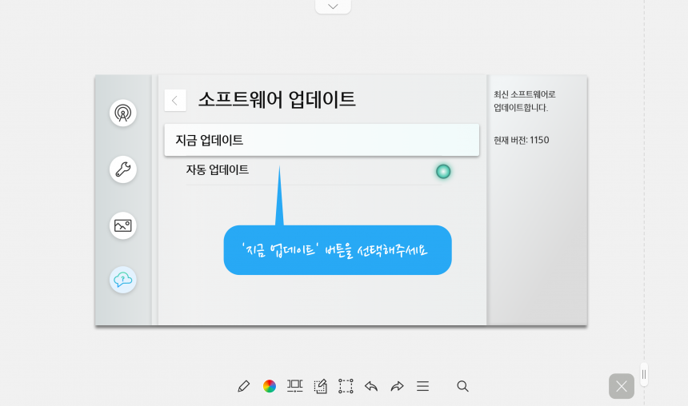Open the color wheel picker
688x406 pixels.
[x=270, y=386]
